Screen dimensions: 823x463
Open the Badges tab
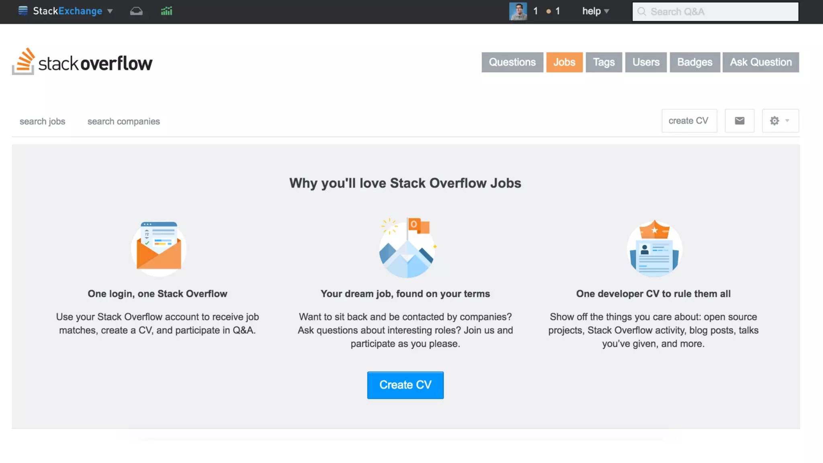tap(694, 62)
